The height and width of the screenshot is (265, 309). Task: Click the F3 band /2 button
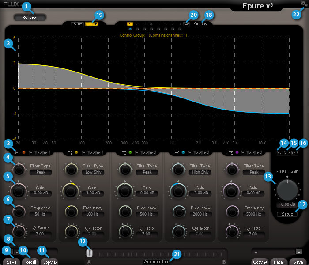click(144, 153)
